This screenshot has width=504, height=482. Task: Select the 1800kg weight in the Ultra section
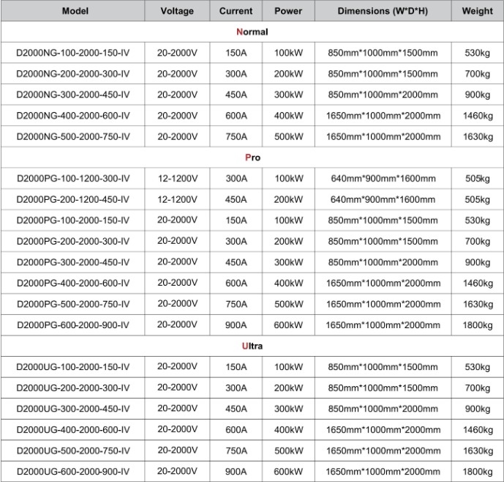(477, 471)
